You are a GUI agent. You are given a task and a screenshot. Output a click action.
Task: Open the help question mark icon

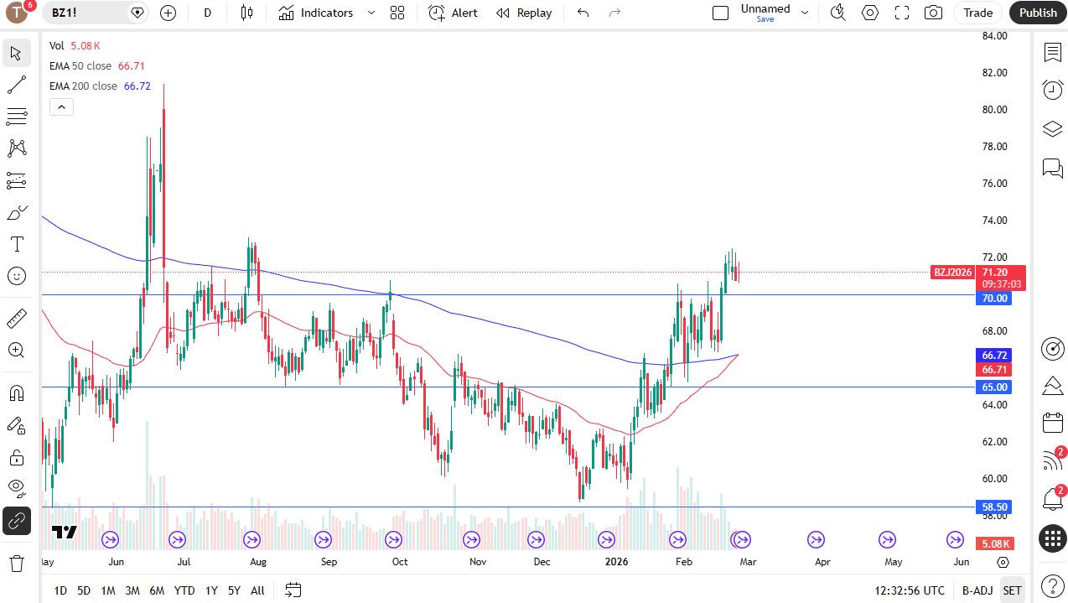coord(1052,585)
